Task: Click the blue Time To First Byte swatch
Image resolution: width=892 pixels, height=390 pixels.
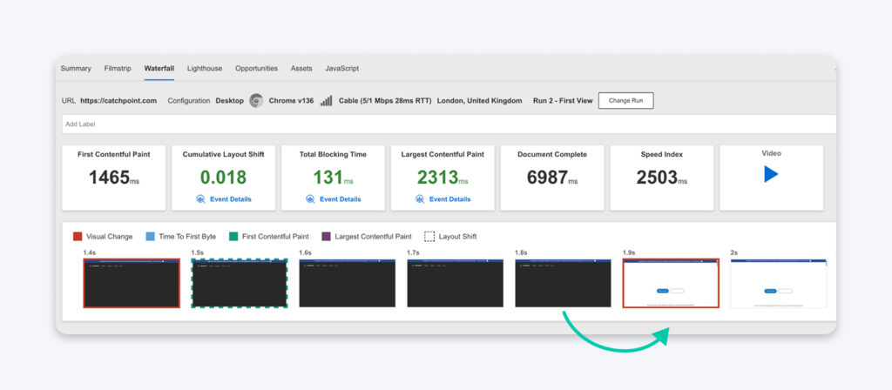Action: pos(151,236)
